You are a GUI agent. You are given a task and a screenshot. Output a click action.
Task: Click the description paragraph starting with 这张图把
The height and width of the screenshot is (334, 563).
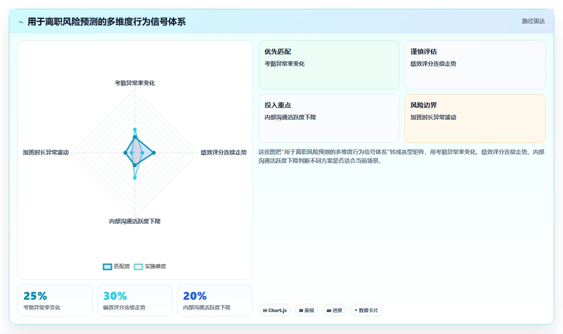point(402,156)
